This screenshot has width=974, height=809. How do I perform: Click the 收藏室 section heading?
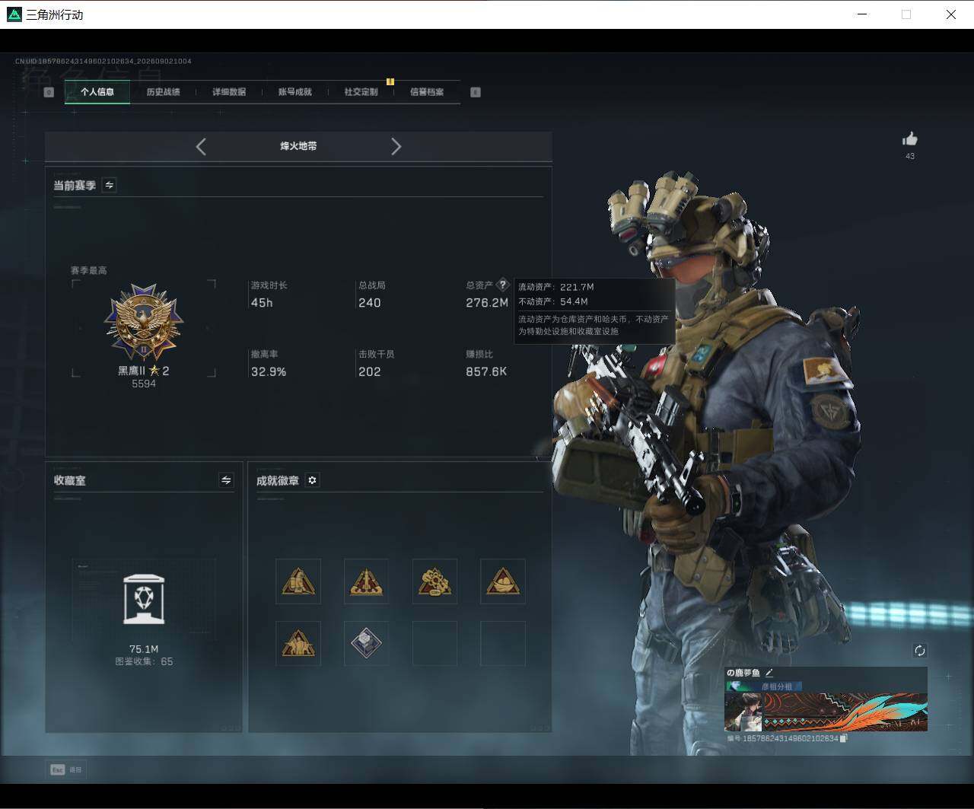click(70, 481)
